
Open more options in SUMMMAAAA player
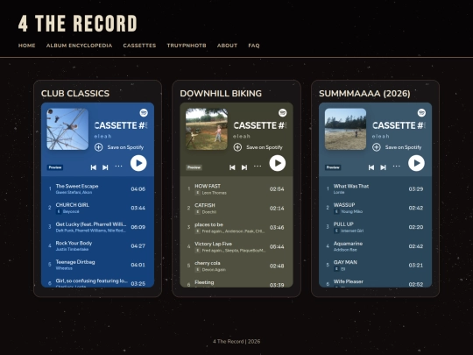coord(397,166)
